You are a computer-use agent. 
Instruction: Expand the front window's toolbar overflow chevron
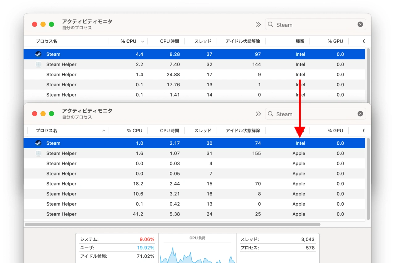coord(258,114)
